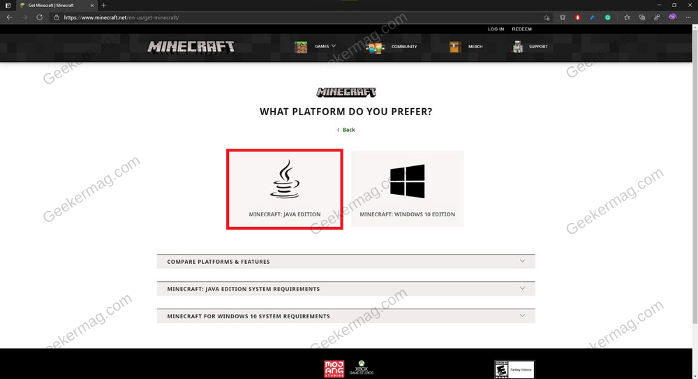Open the shield extension icon

[x=563, y=17]
